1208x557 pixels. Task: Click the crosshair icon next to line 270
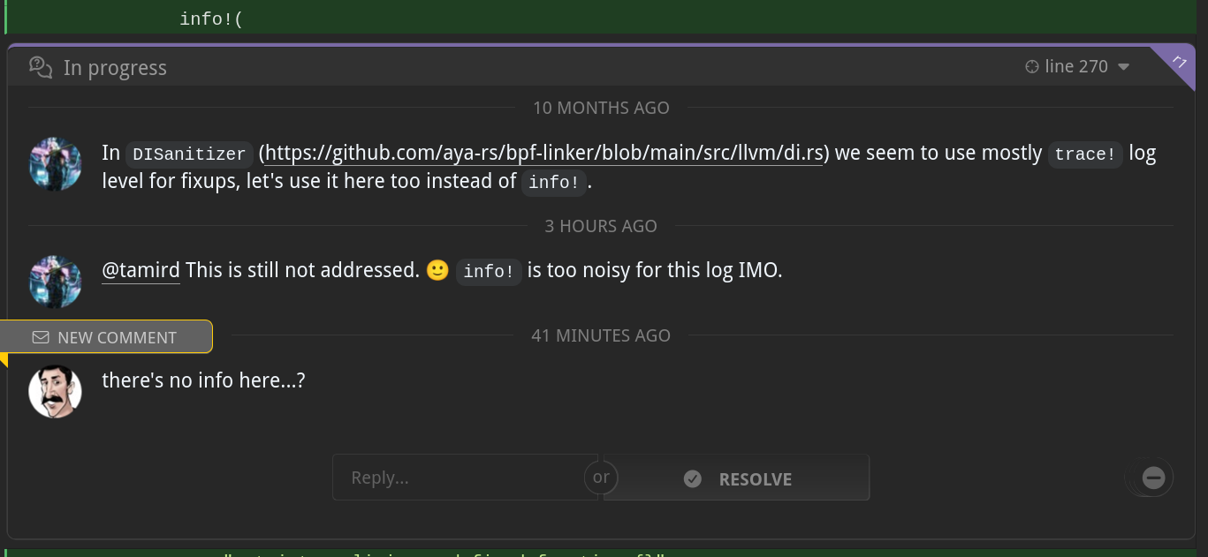1031,67
